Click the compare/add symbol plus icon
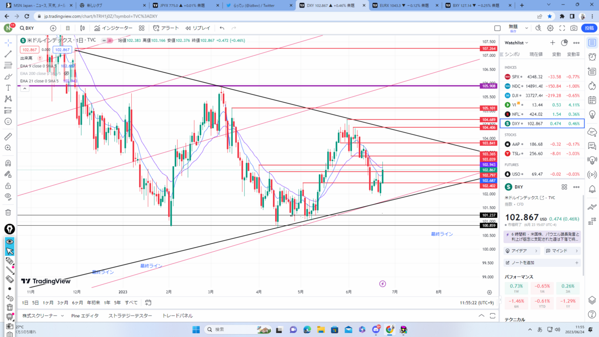 (x=53, y=28)
